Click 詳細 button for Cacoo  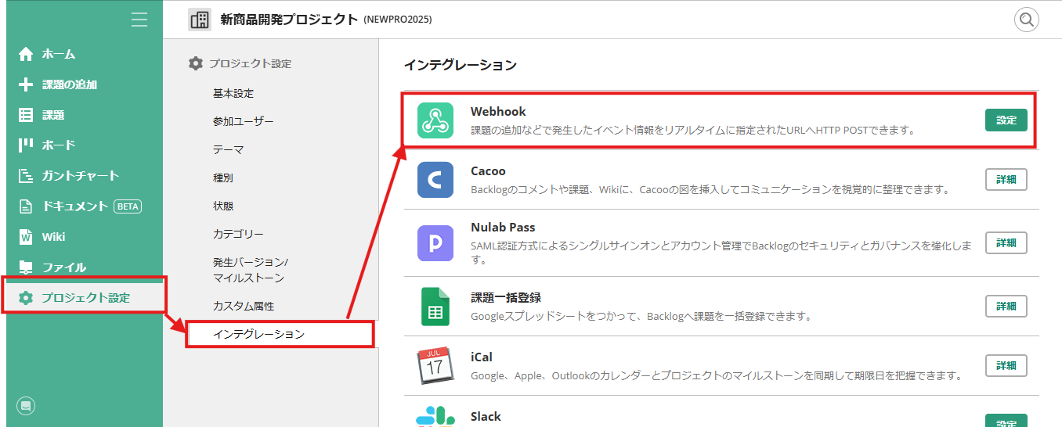1006,179
